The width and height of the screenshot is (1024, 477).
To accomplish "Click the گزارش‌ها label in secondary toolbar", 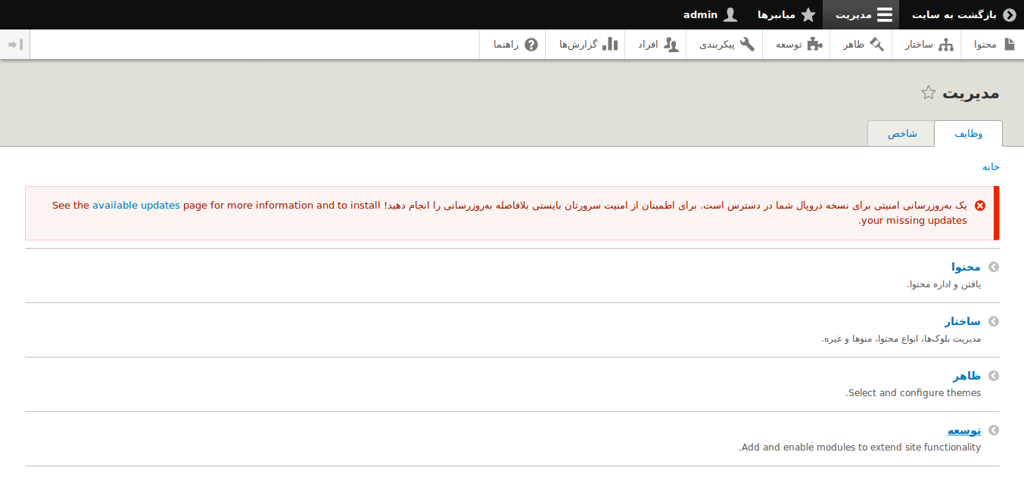I will [578, 45].
